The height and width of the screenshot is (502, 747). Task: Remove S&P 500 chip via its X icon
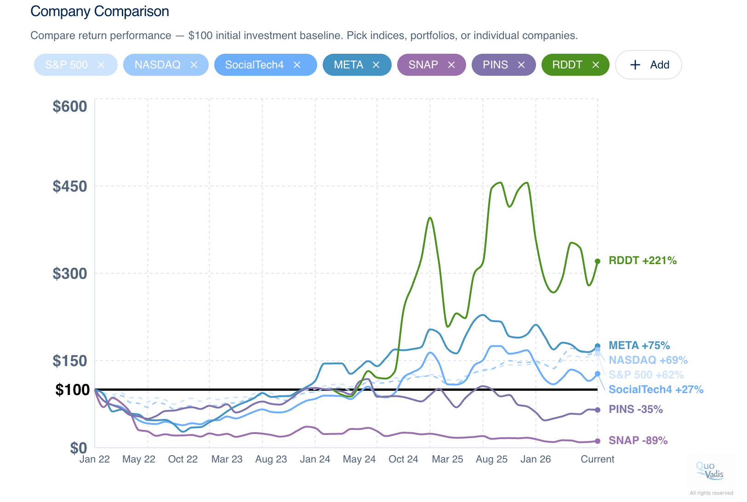coord(101,65)
